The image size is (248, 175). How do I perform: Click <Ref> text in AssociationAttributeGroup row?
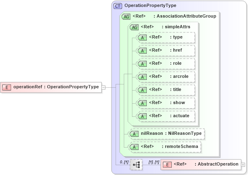pyautogui.click(x=139, y=16)
